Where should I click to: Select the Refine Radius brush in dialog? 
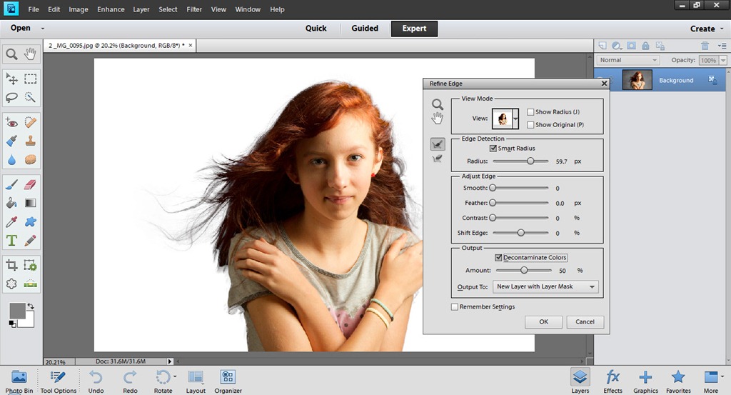[438, 144]
